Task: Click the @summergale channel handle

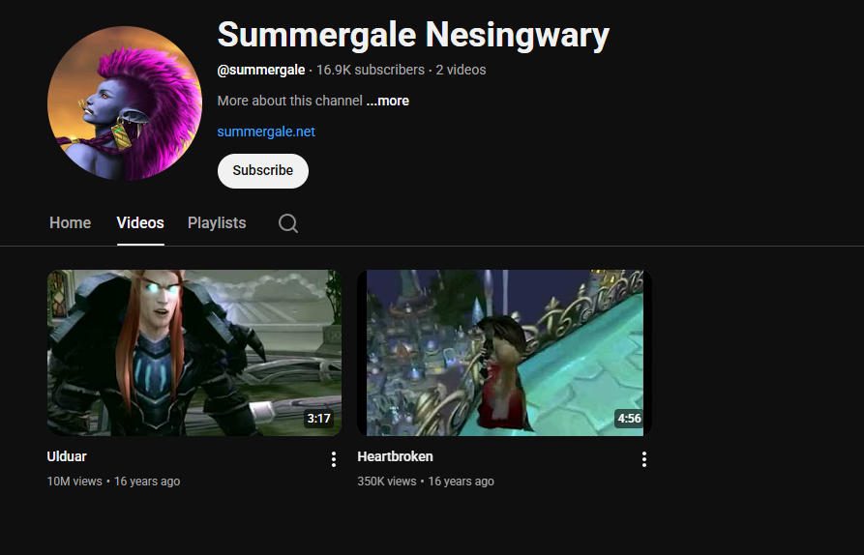Action: (x=261, y=70)
